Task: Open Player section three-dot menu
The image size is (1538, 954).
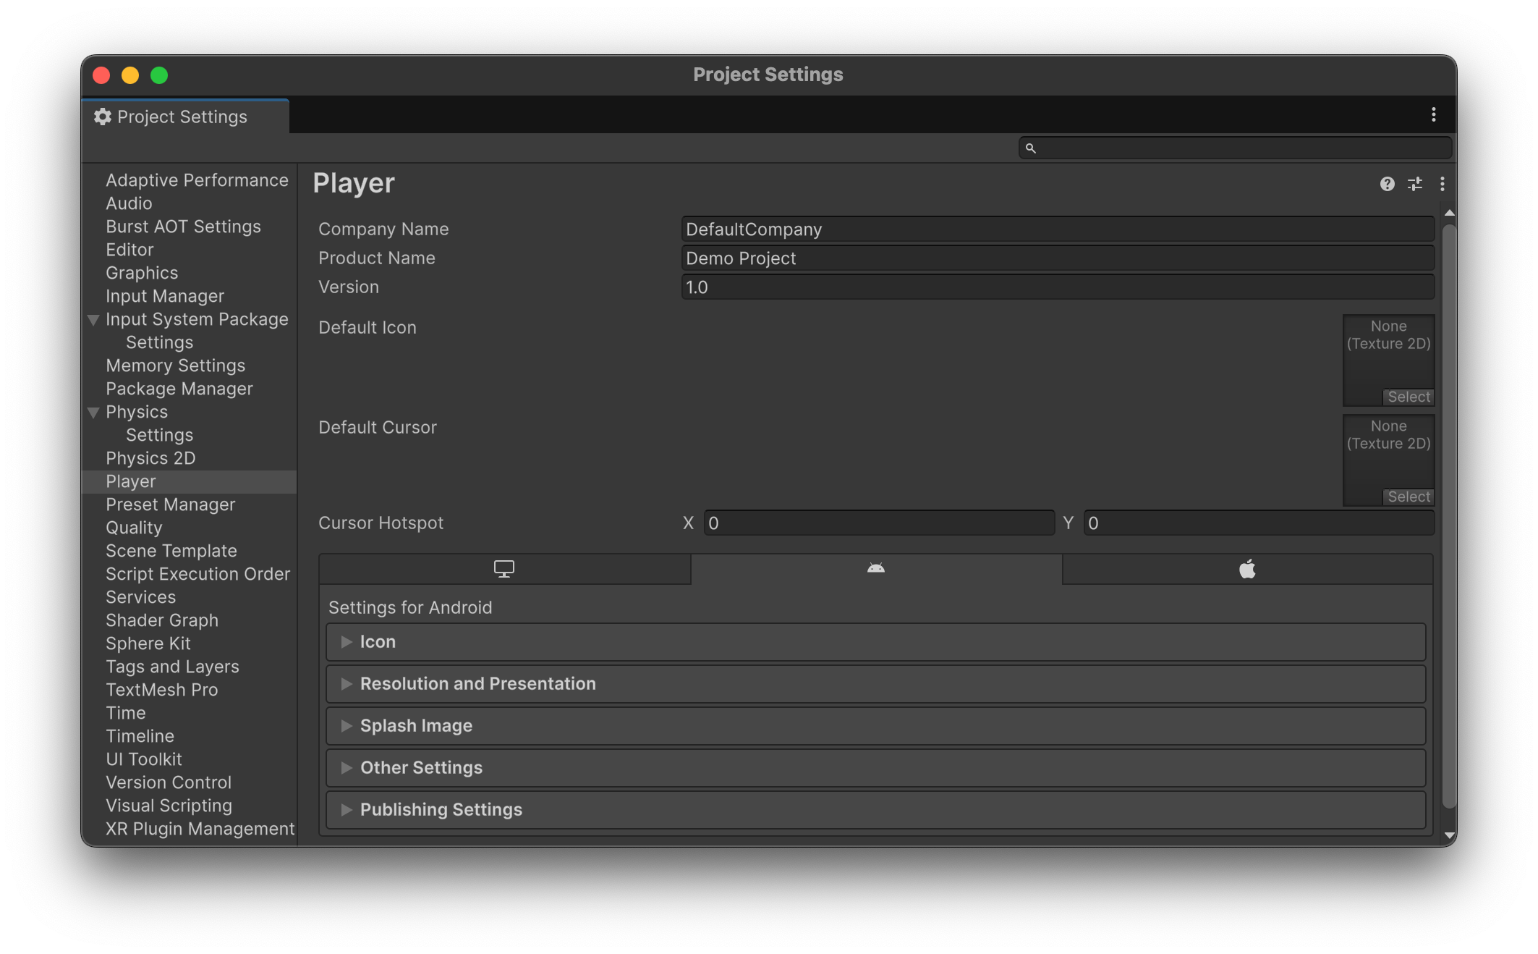Action: pyautogui.click(x=1442, y=184)
